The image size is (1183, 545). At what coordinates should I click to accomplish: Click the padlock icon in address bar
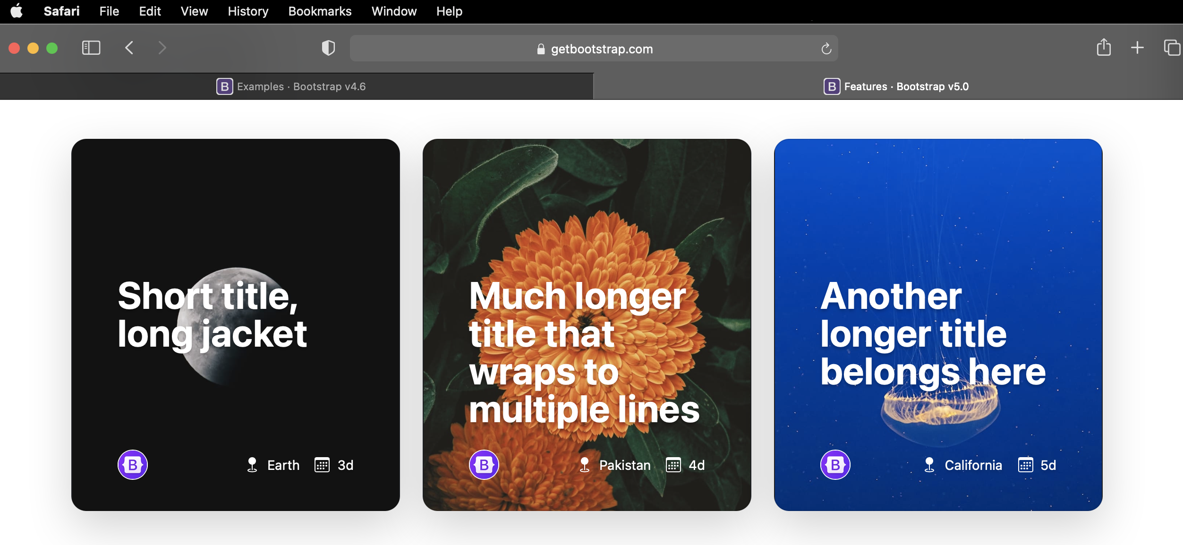pyautogui.click(x=541, y=49)
